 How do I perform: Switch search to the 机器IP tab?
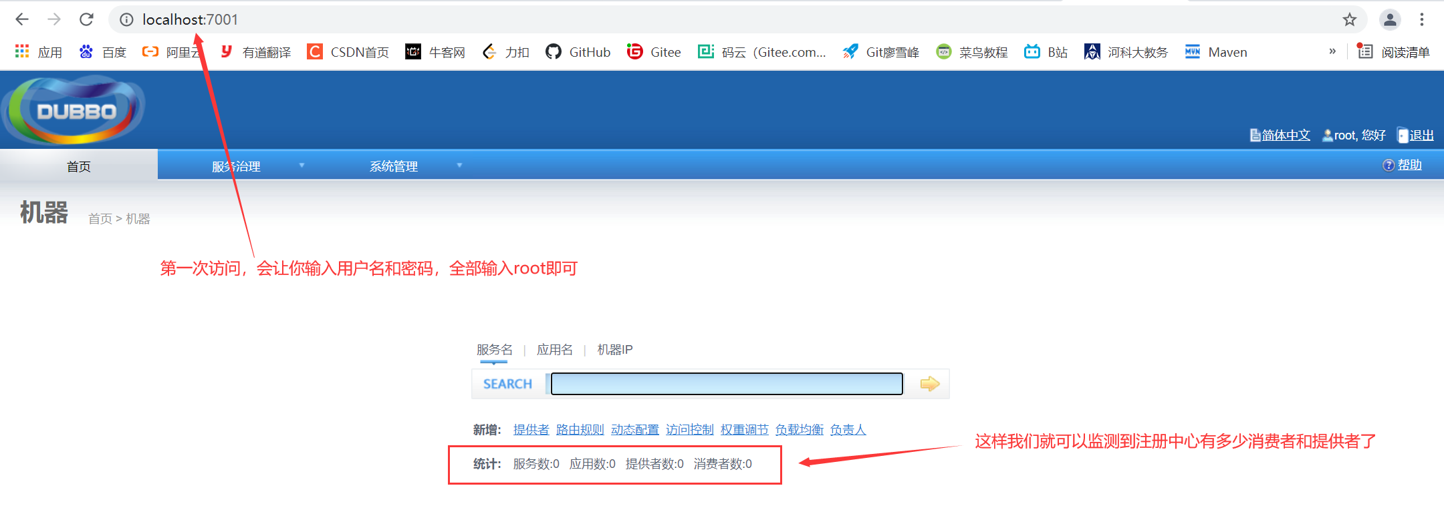click(614, 350)
